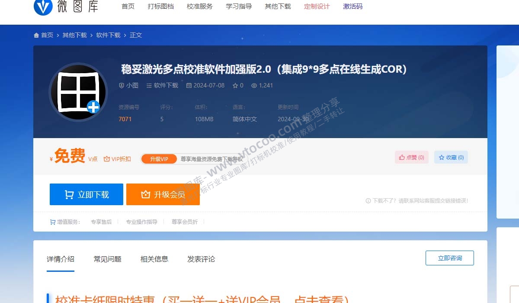Click the calendar icon beside 2024-07-08
The image size is (519, 303).
189,85
